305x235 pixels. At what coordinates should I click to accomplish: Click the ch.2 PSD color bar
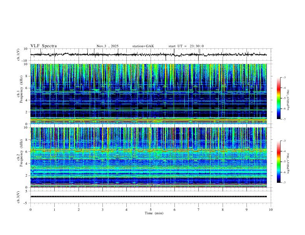coord(278,162)
